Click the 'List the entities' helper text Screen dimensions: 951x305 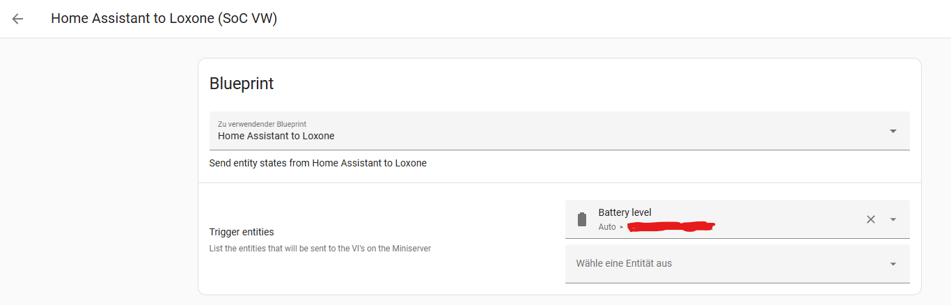point(320,249)
